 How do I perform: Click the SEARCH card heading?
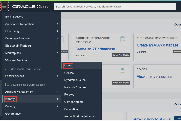click(x=142, y=69)
